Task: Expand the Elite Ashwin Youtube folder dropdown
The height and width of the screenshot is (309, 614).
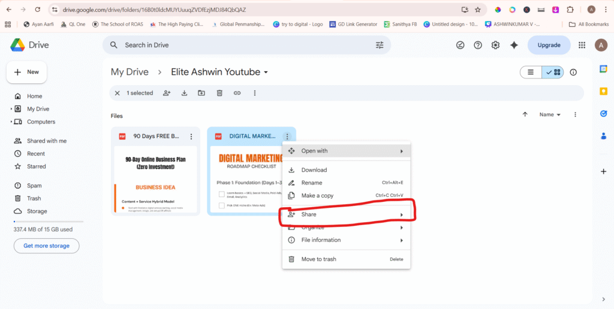Action: (266, 72)
